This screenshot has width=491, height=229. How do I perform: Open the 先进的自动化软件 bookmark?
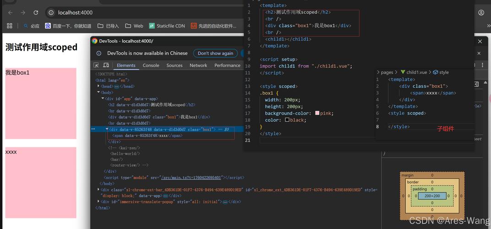[x=213, y=26]
